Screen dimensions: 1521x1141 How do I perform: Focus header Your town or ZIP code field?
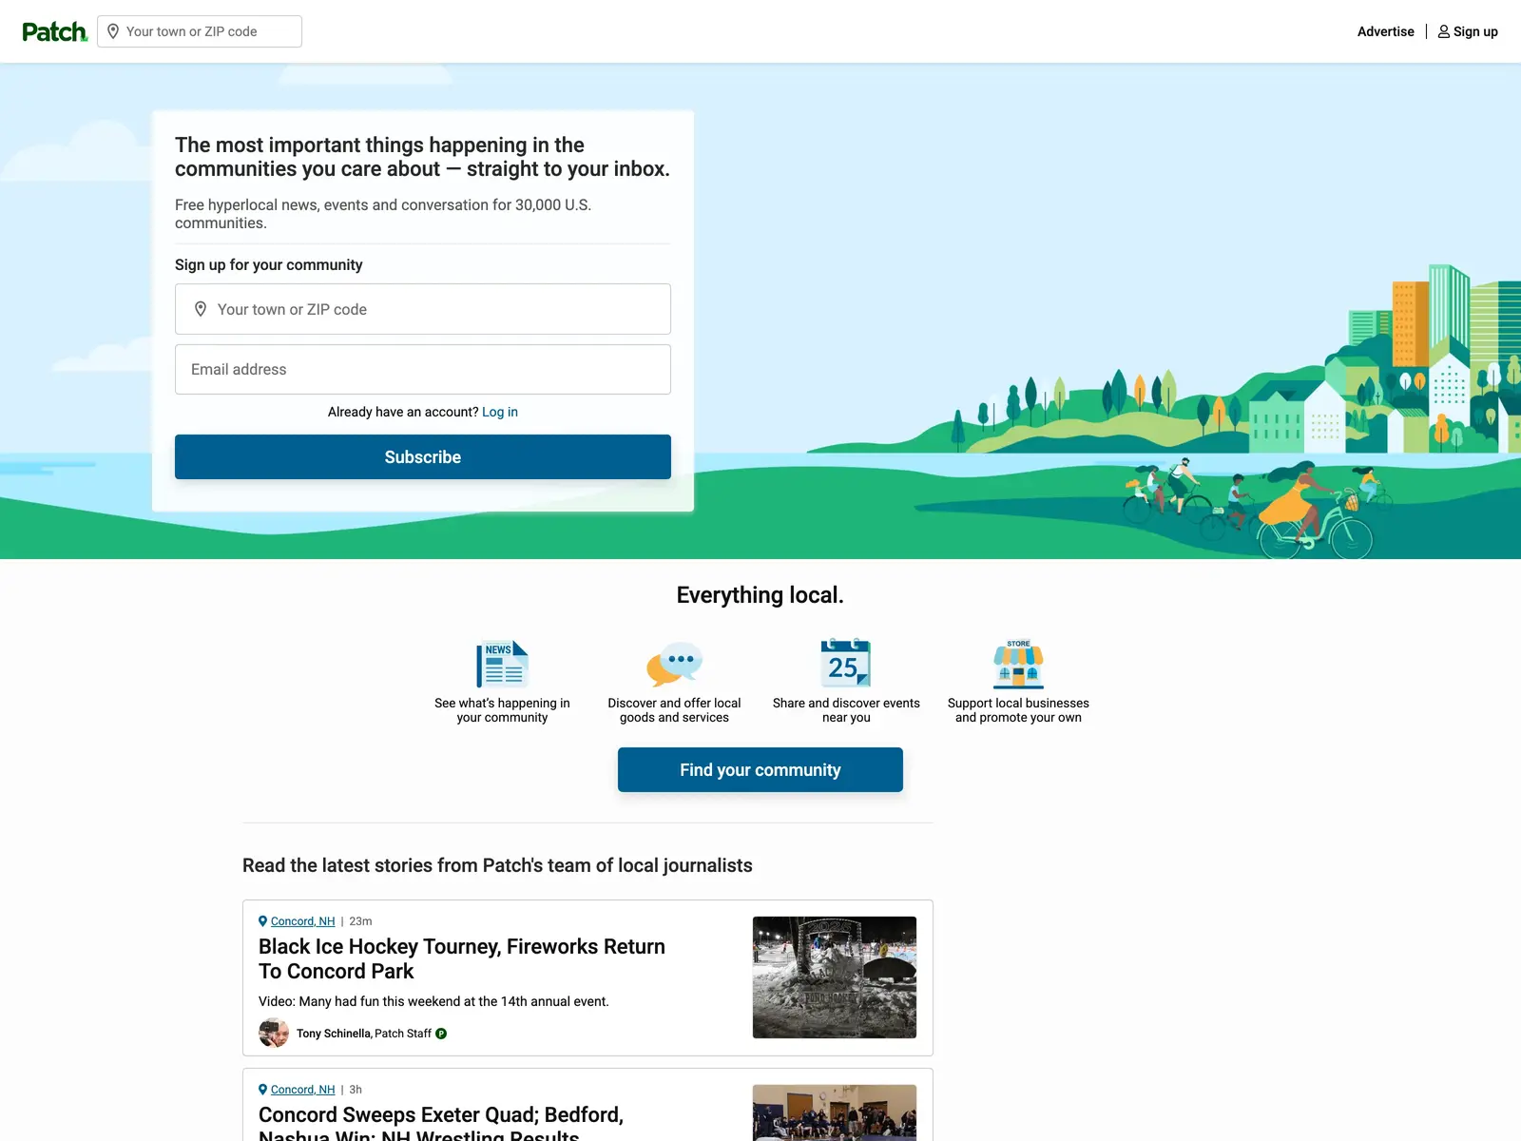tap(200, 31)
